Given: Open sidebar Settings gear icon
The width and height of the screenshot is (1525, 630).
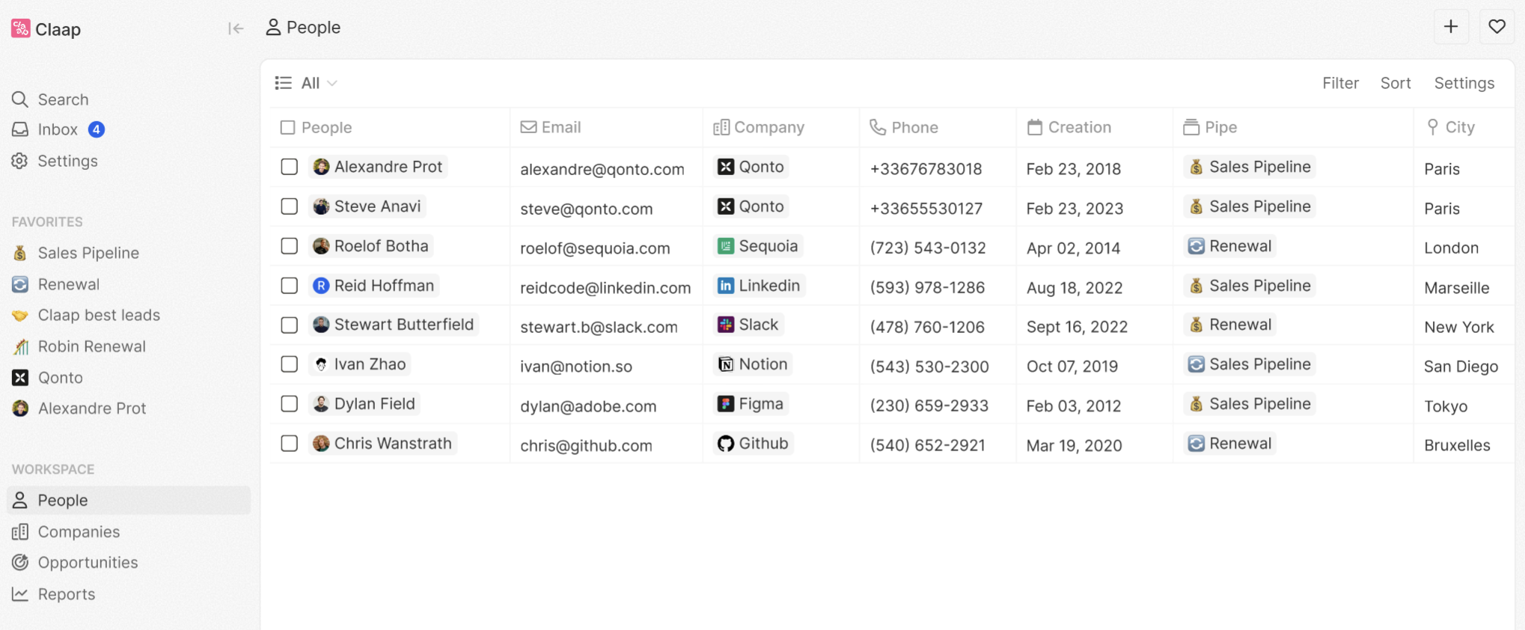Looking at the screenshot, I should coord(20,161).
